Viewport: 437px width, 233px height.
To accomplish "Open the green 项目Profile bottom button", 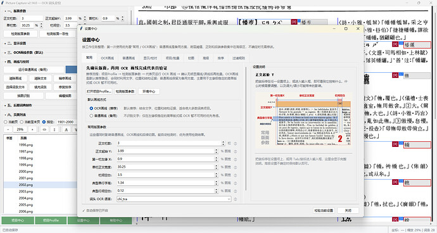I will pyautogui.click(x=51, y=220).
